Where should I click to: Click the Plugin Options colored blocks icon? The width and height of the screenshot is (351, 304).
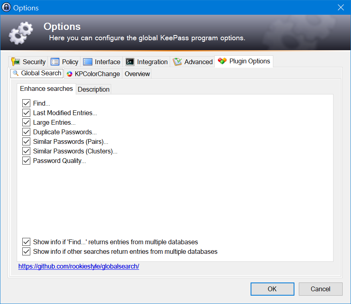click(222, 61)
